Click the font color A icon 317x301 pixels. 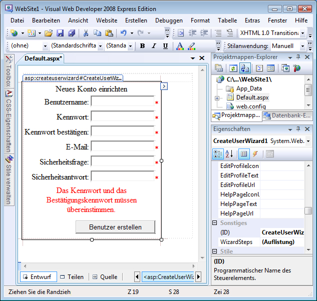(x=180, y=46)
